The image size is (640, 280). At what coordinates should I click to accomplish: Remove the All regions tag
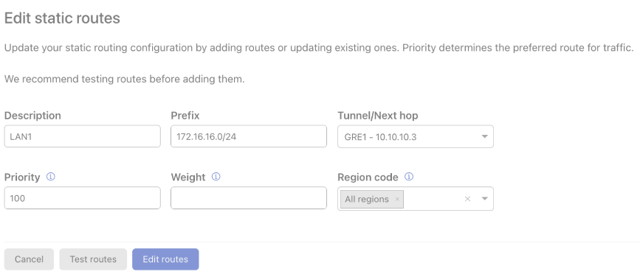click(x=397, y=199)
